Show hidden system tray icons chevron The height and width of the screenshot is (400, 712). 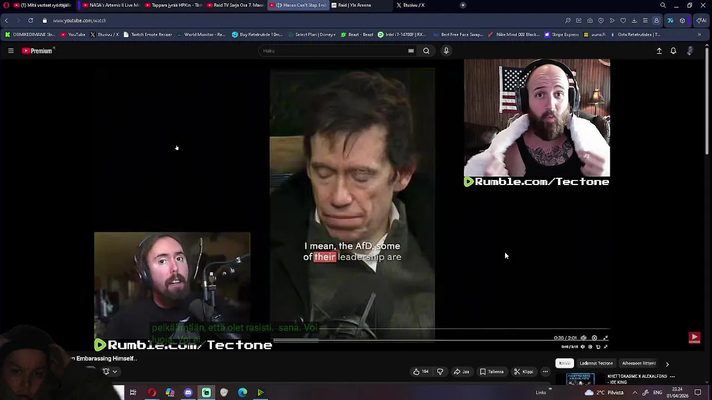click(x=635, y=392)
